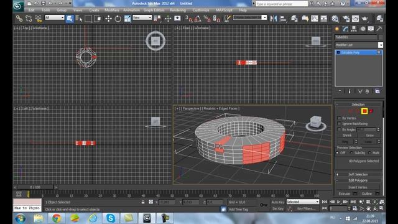
Task: Click the Use Pivot Point Center icon
Action: pos(157,19)
